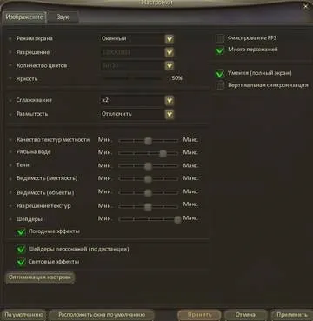Image resolution: width=313 pixels, height=321 pixels.
Task: Expand the Количество цветов dropdown arrow
Action: pos(170,66)
